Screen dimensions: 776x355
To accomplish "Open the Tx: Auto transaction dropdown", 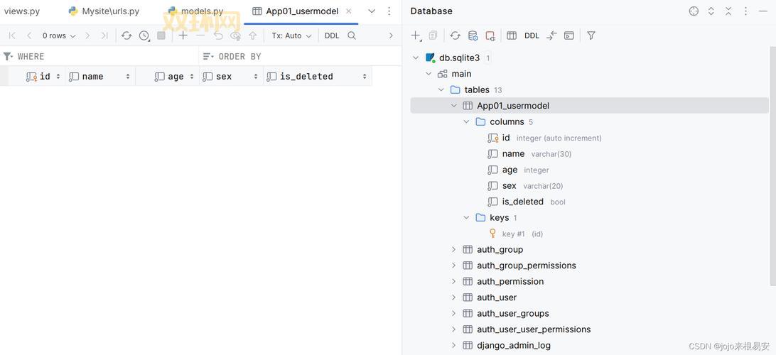I will 291,35.
